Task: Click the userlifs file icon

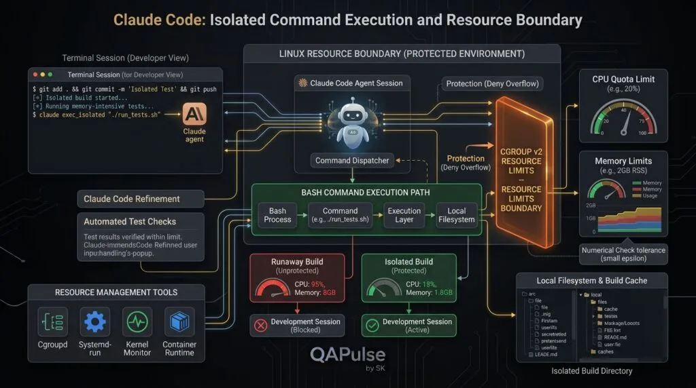Action: point(537,328)
